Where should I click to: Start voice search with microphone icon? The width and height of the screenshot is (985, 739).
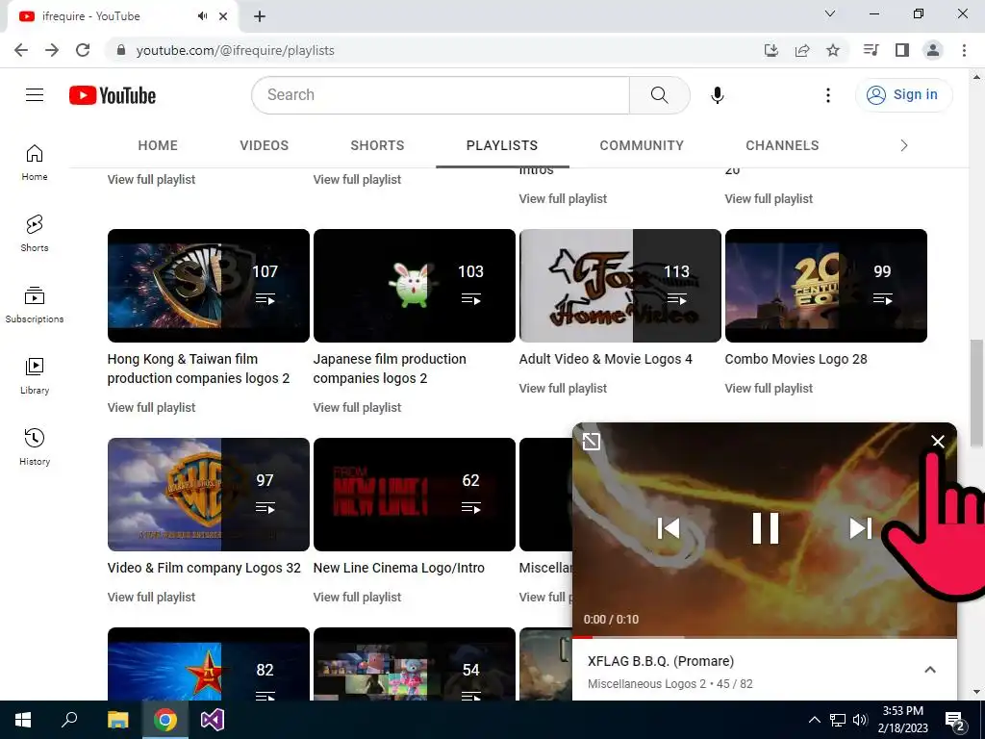click(x=717, y=95)
